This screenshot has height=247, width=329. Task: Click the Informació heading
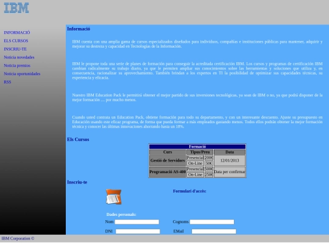[79, 29]
